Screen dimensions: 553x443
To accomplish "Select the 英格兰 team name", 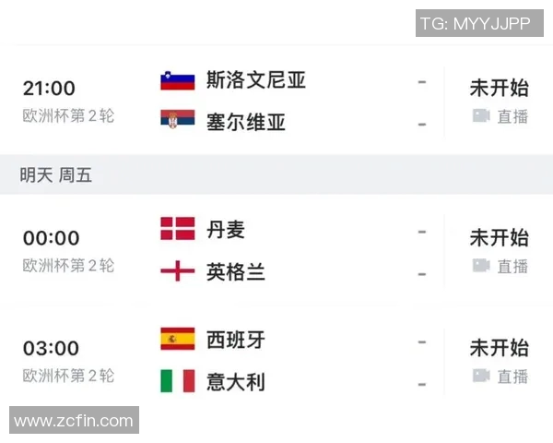I will coord(236,272).
